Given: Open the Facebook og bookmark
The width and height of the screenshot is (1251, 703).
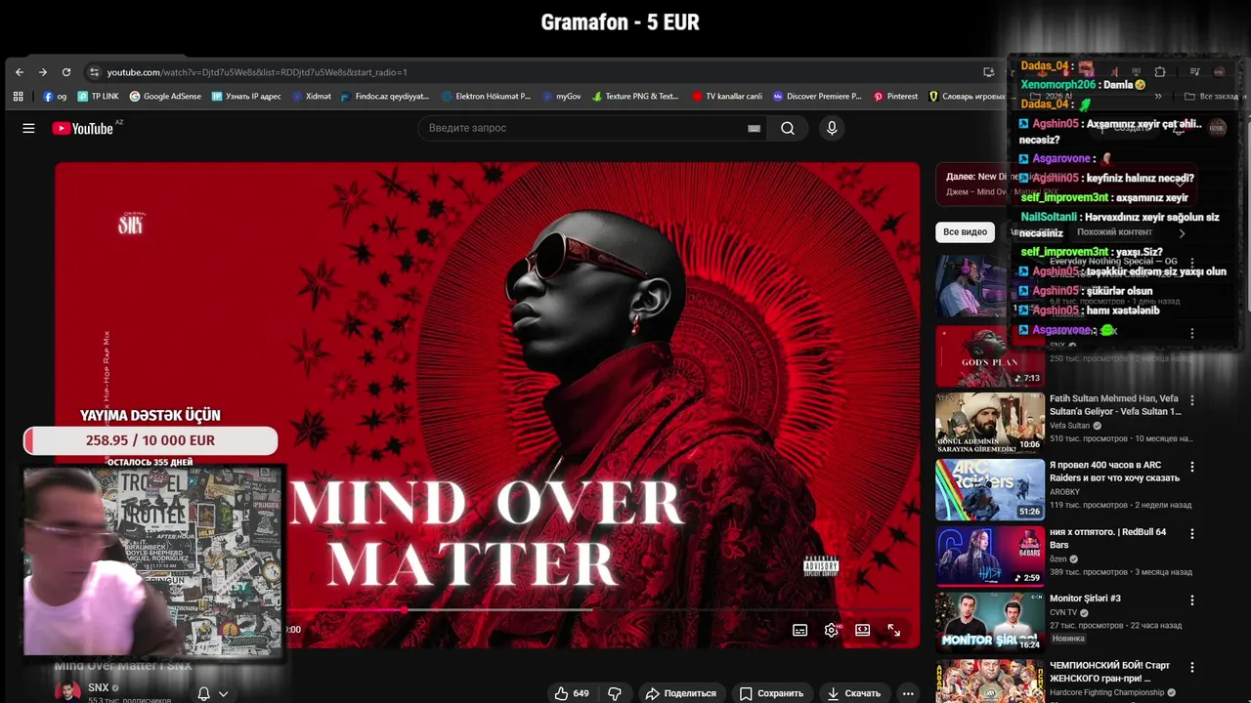Looking at the screenshot, I should point(55,97).
